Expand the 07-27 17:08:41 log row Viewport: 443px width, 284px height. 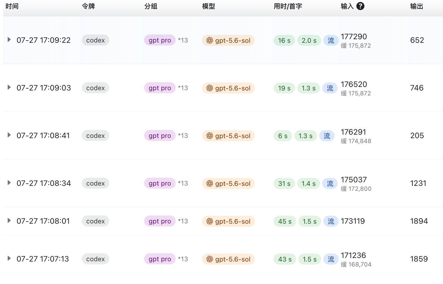point(9,135)
